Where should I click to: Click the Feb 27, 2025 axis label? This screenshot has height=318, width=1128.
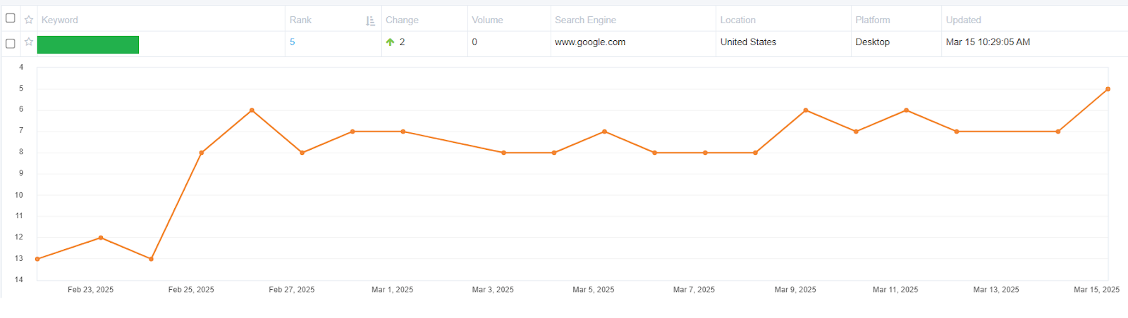(292, 290)
